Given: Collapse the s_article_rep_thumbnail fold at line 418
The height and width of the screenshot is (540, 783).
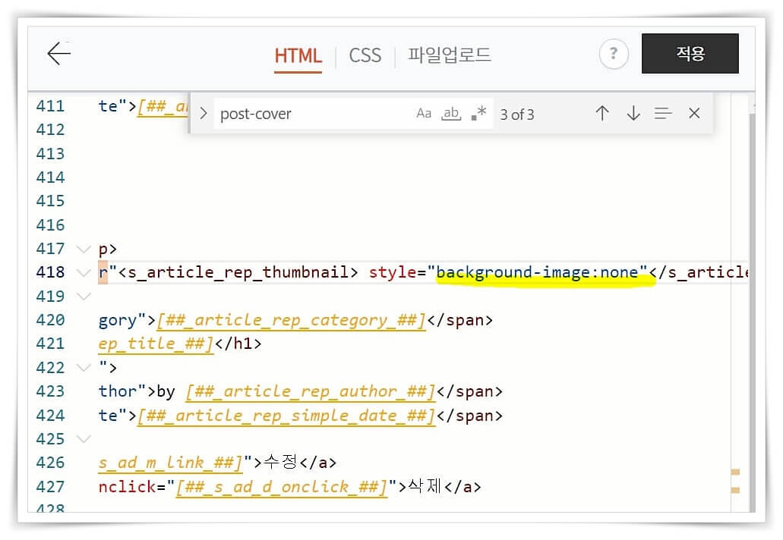Looking at the screenshot, I should pyautogui.click(x=84, y=272).
